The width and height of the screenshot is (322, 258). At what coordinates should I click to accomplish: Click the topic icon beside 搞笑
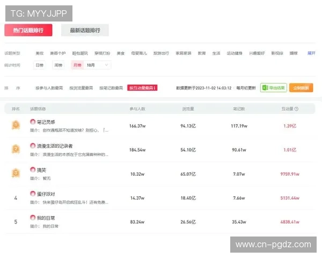tap(33, 170)
